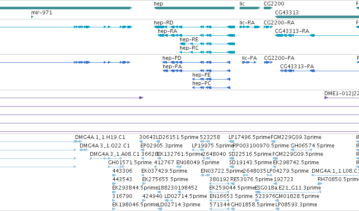Click the SD19143.5prime EST label
This screenshot has height=211, width=359.
click(251, 163)
